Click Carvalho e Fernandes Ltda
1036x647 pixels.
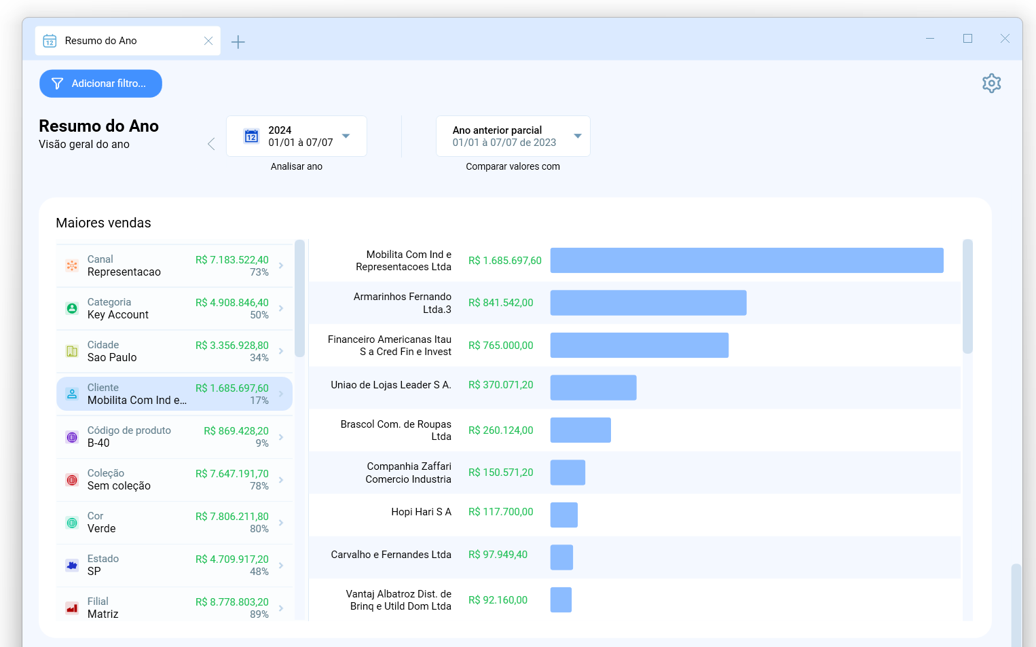(x=391, y=555)
